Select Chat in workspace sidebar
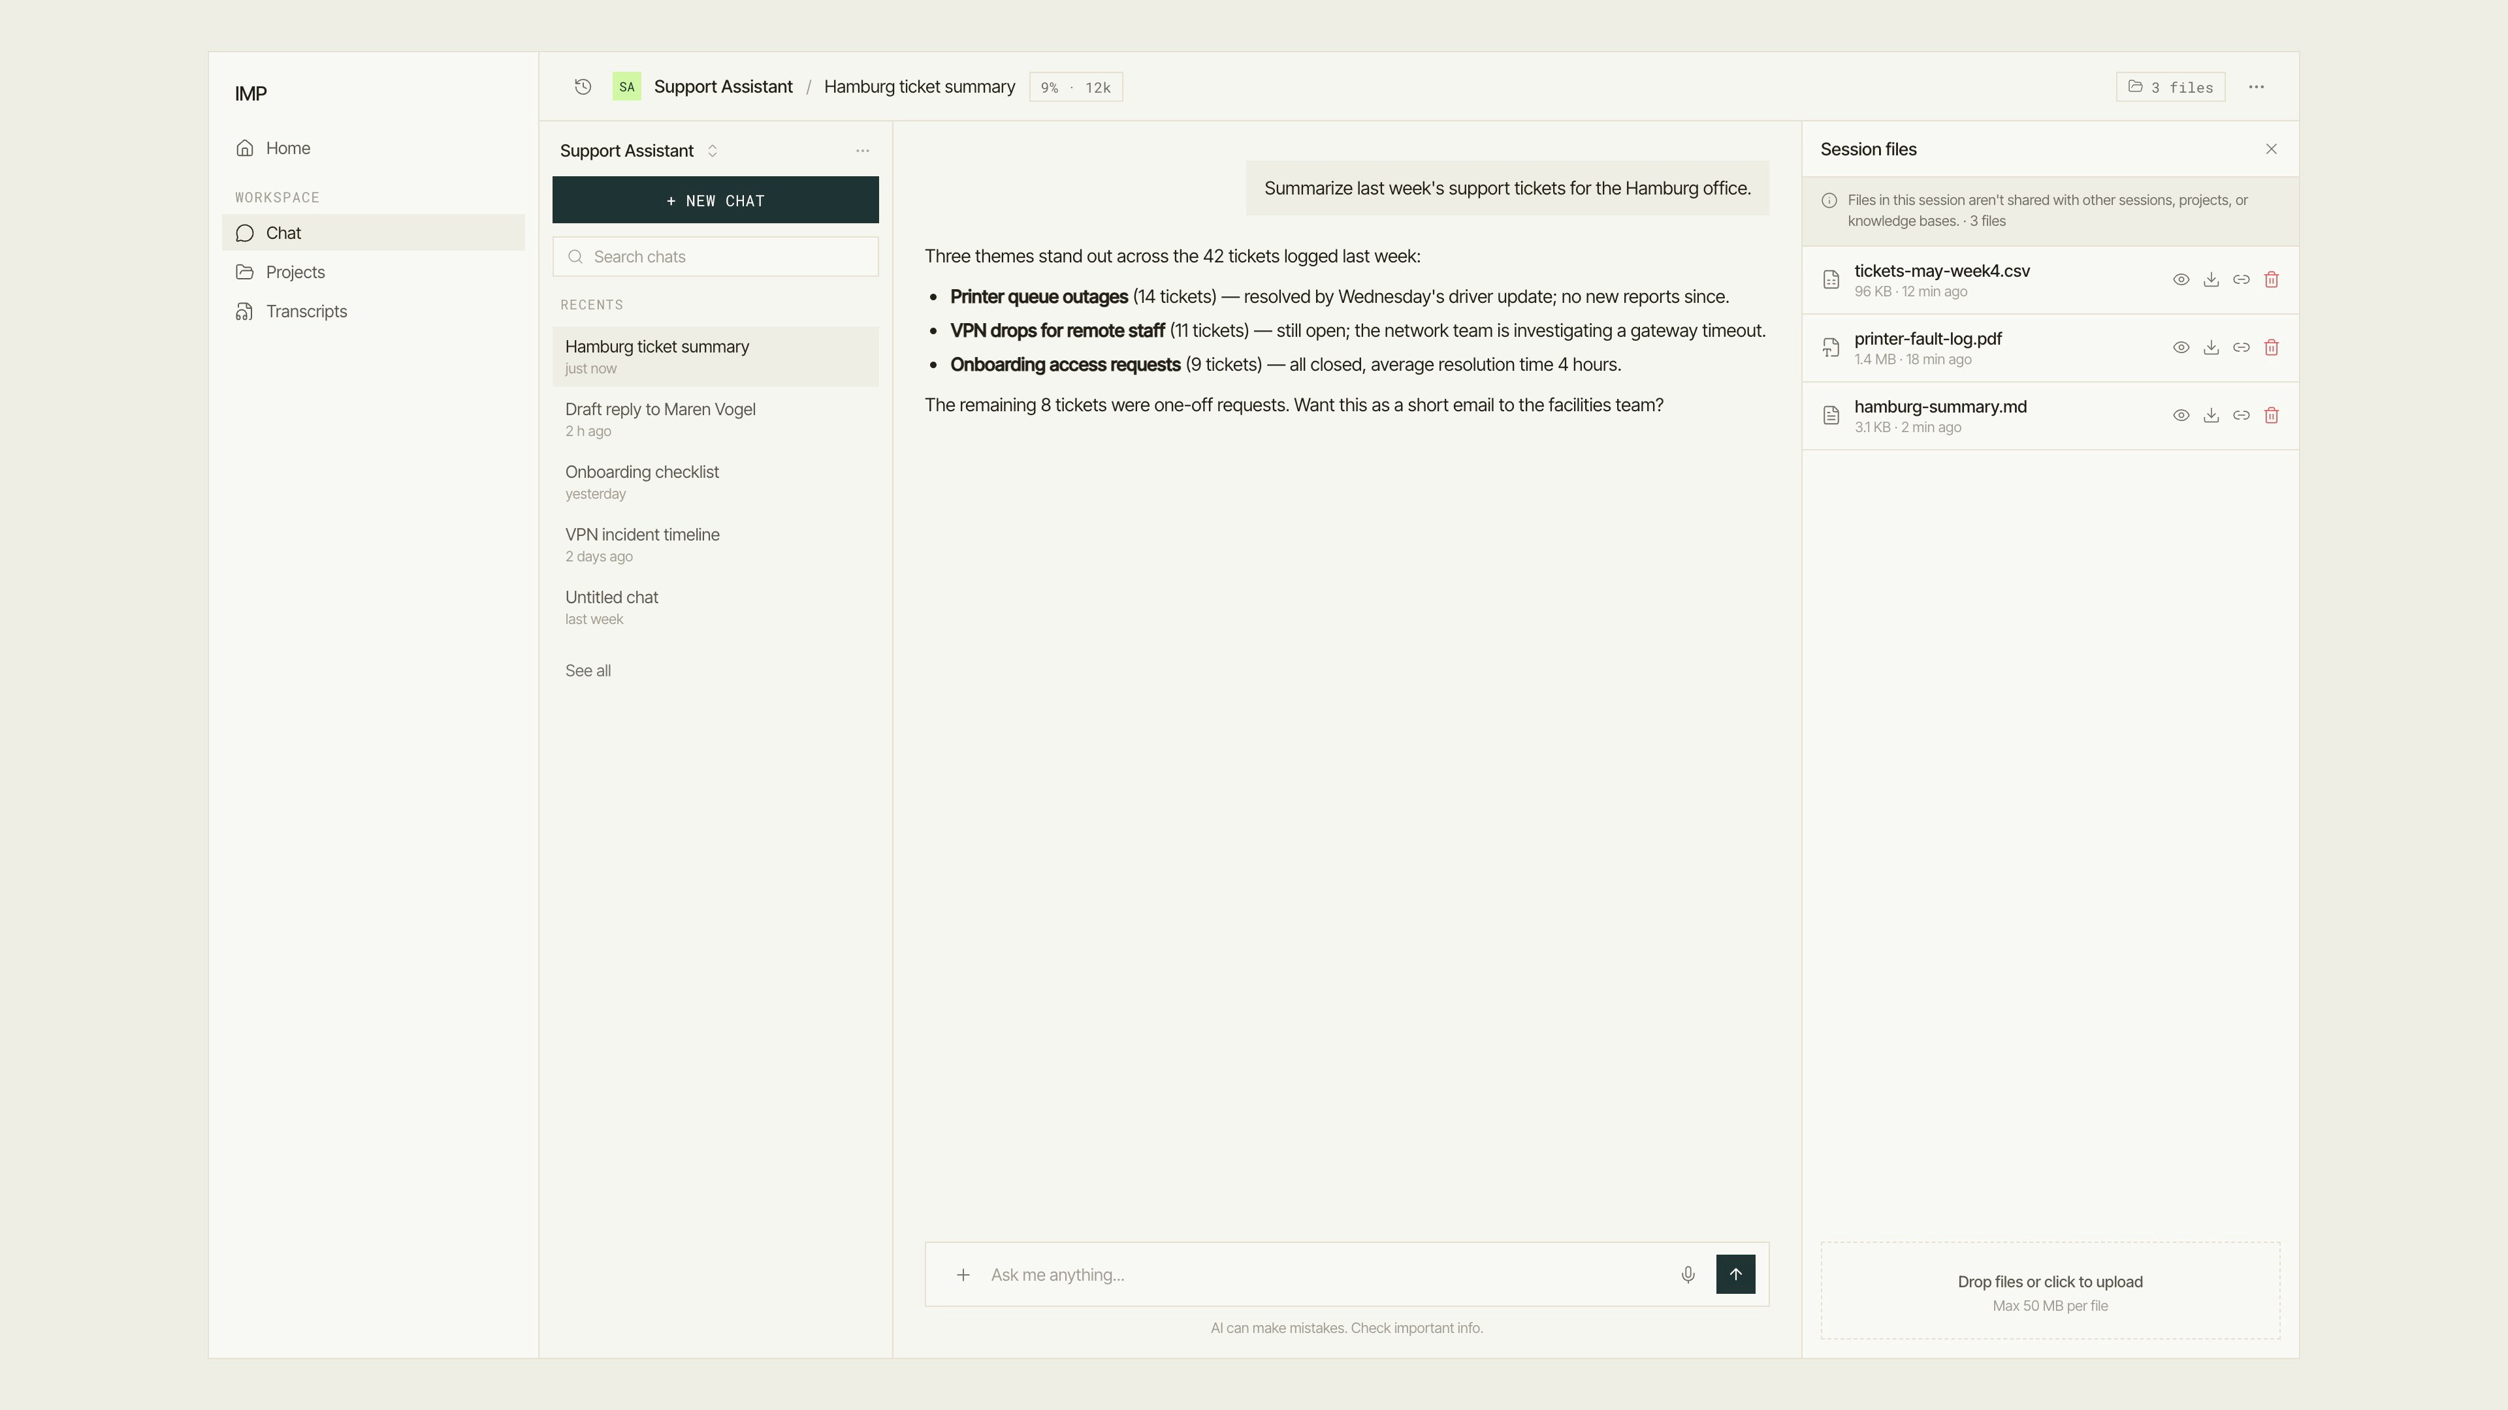 pyautogui.click(x=373, y=232)
